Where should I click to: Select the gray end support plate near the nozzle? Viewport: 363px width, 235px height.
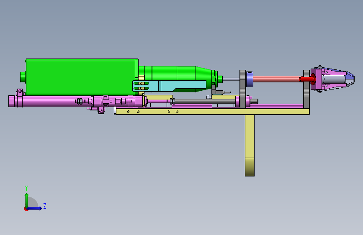306,89
